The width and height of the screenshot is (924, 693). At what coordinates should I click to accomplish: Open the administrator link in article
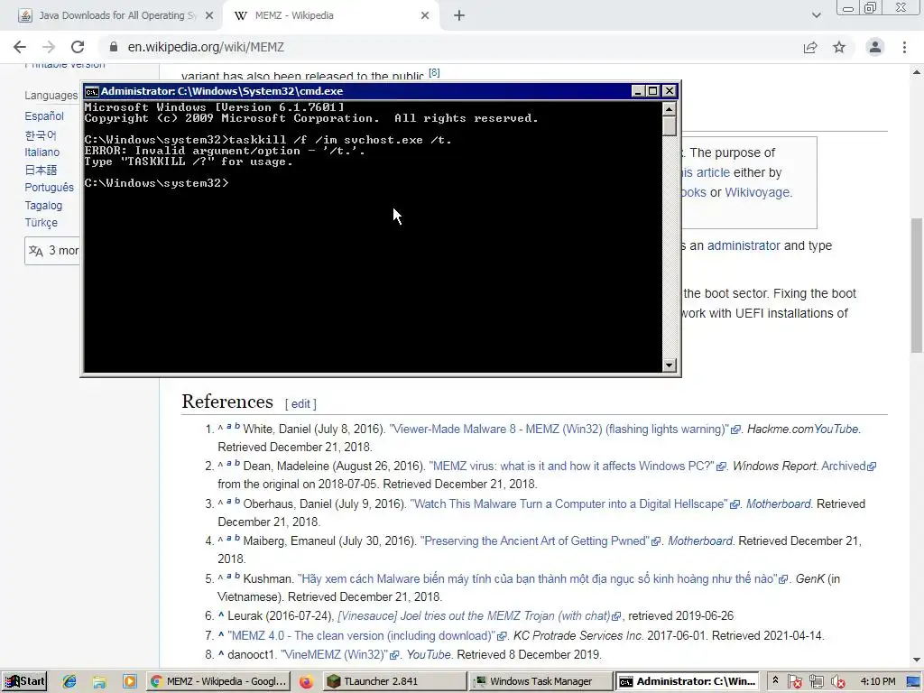(x=744, y=245)
